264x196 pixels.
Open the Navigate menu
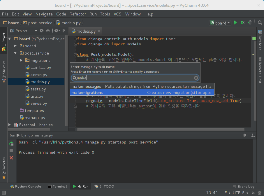click(44, 14)
